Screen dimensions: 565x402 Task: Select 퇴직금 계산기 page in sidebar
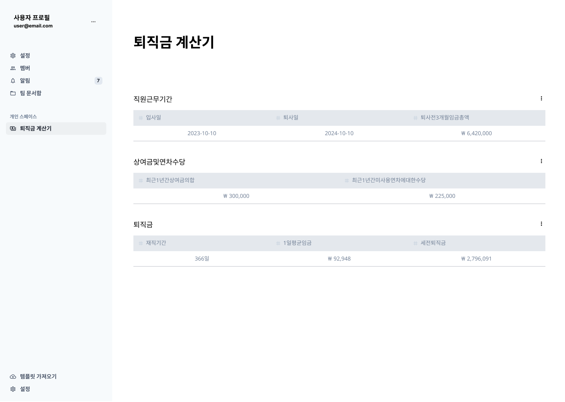coord(56,129)
